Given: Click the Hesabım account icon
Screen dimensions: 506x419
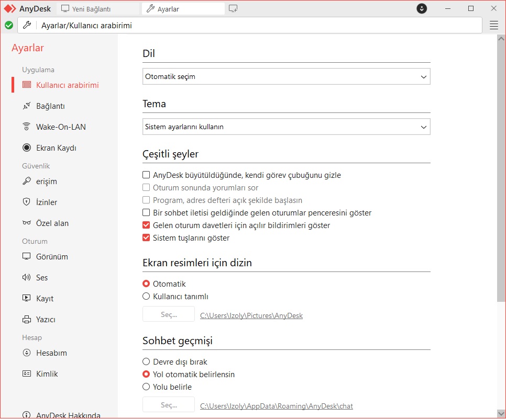Looking at the screenshot, I should point(27,353).
